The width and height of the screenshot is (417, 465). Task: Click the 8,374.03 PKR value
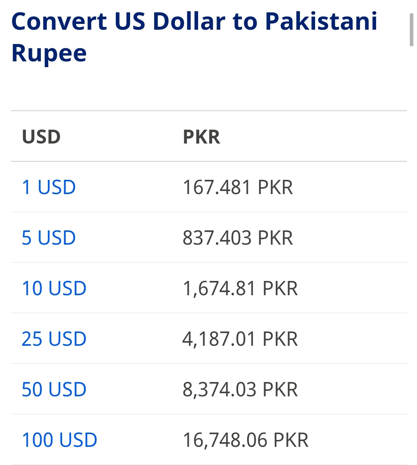tap(240, 390)
